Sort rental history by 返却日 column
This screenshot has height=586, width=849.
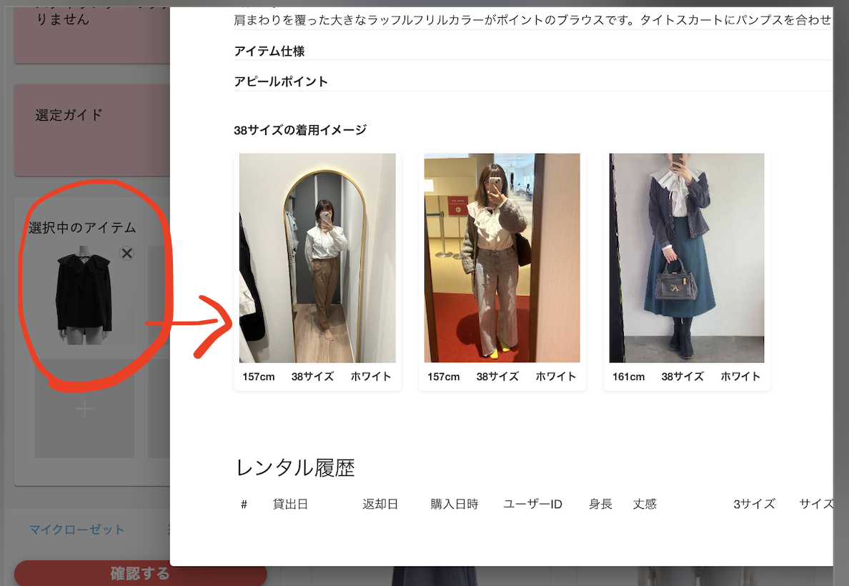click(379, 505)
